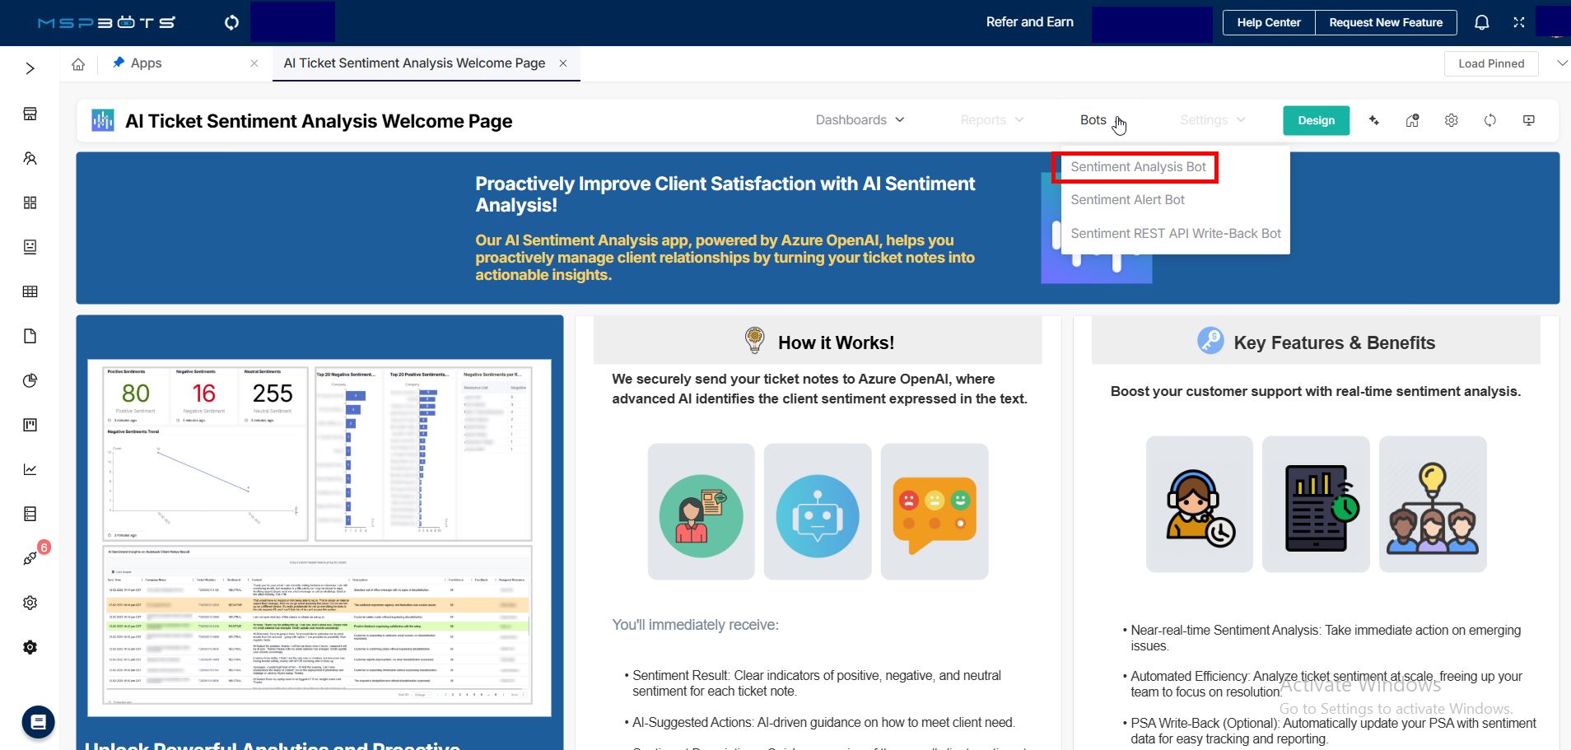Click the notification bell icon
The width and height of the screenshot is (1571, 750).
pyautogui.click(x=1481, y=22)
